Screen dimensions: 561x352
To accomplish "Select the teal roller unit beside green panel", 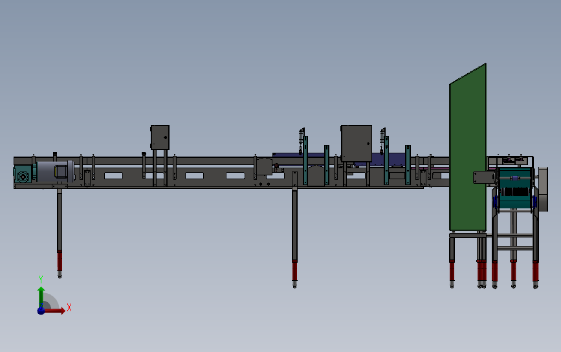I will [x=515, y=188].
